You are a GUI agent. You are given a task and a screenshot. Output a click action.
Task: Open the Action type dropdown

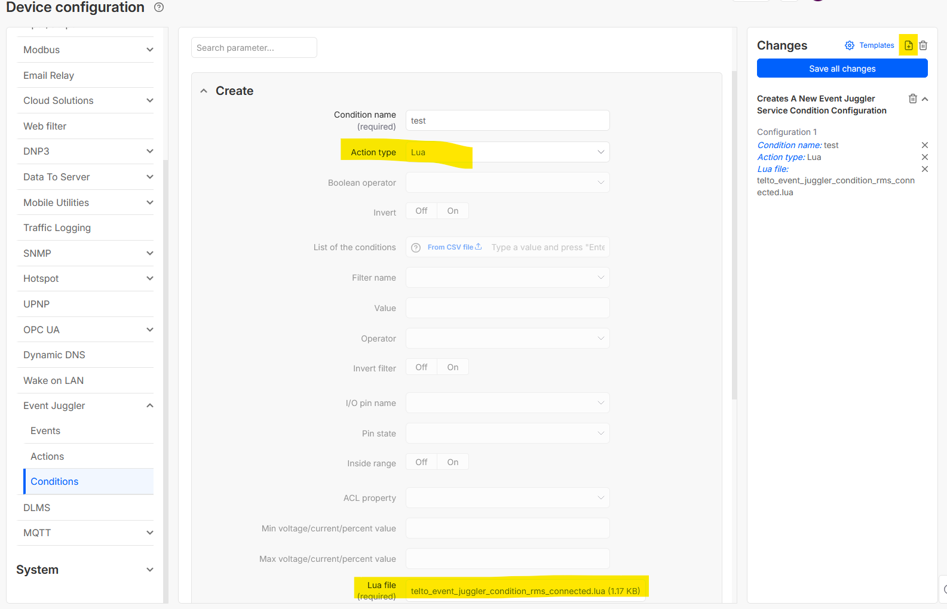507,152
